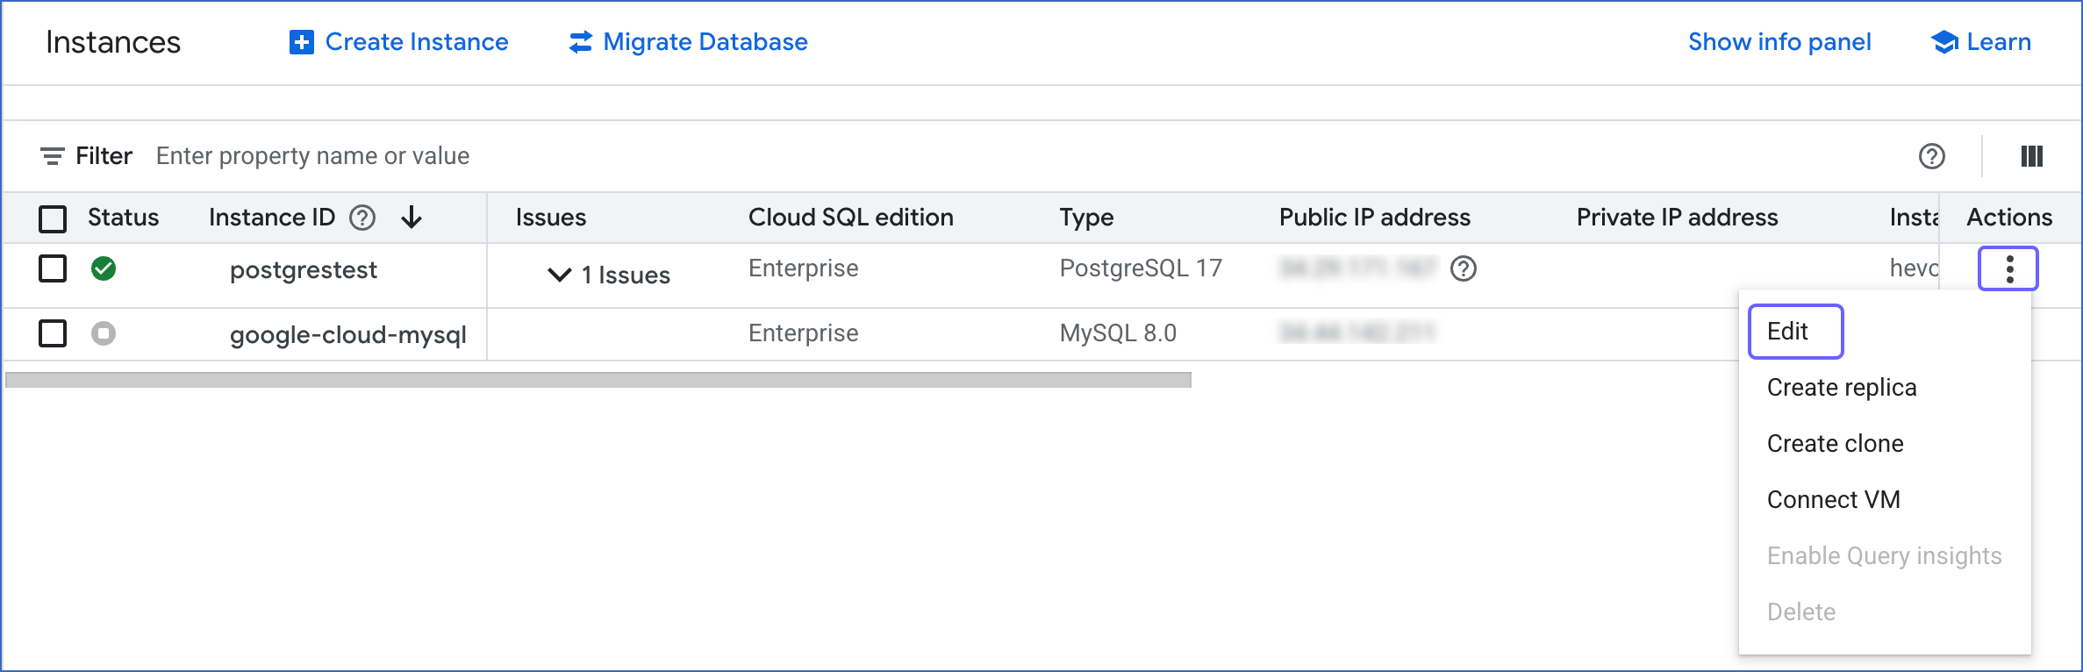Click the Public IP address column header

point(1375,218)
